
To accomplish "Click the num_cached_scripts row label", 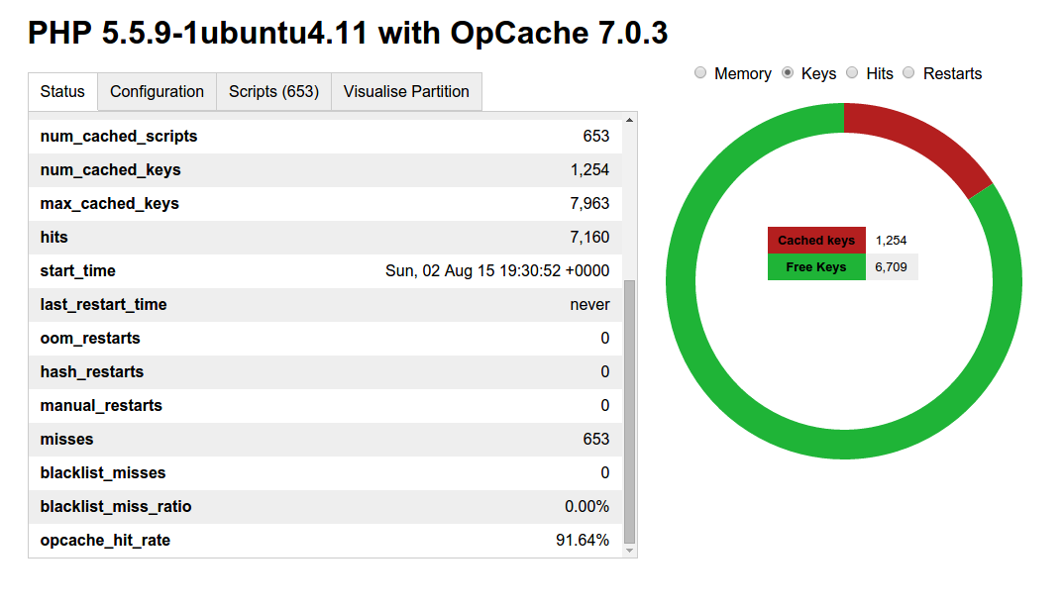I will [x=119, y=137].
